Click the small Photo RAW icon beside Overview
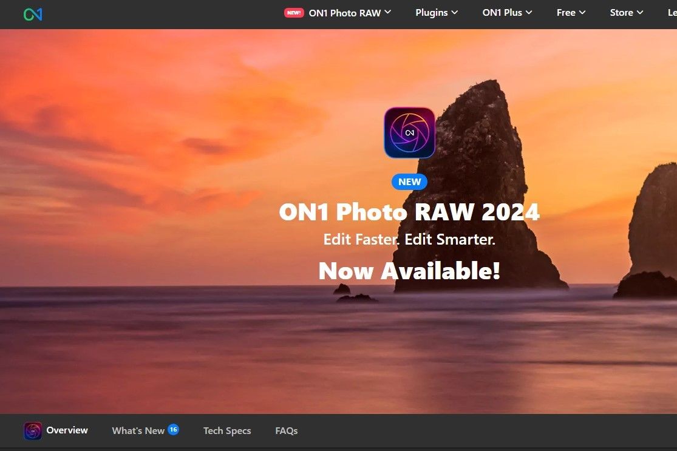The width and height of the screenshot is (677, 451). click(x=33, y=431)
